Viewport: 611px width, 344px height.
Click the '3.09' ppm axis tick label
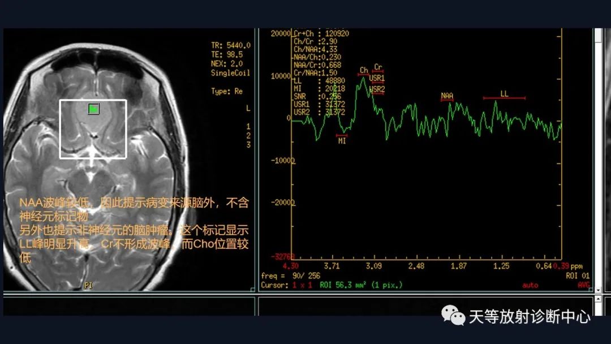(374, 266)
